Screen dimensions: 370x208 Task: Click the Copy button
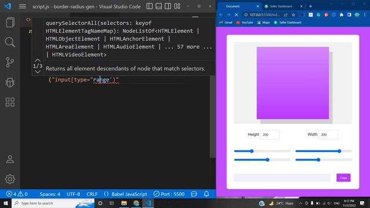pos(343,178)
